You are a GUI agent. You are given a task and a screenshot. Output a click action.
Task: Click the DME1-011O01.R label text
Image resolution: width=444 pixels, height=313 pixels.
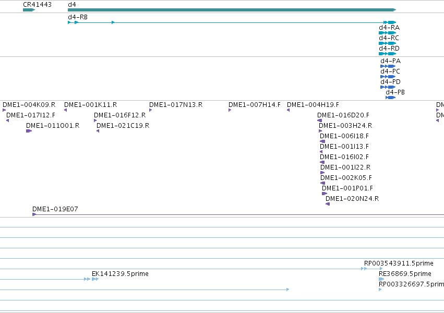pyautogui.click(x=53, y=126)
